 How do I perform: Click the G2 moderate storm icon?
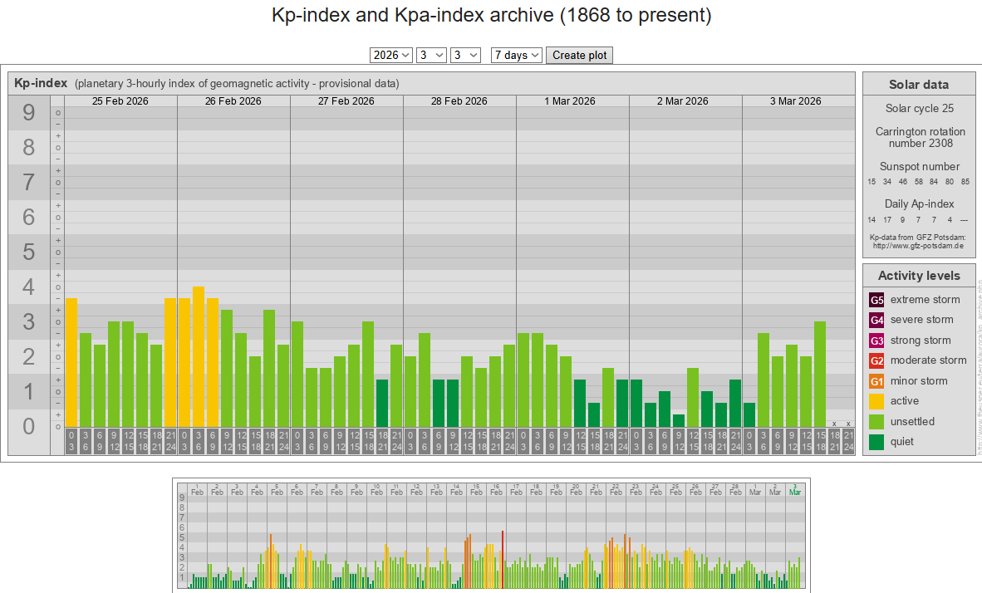(x=876, y=360)
